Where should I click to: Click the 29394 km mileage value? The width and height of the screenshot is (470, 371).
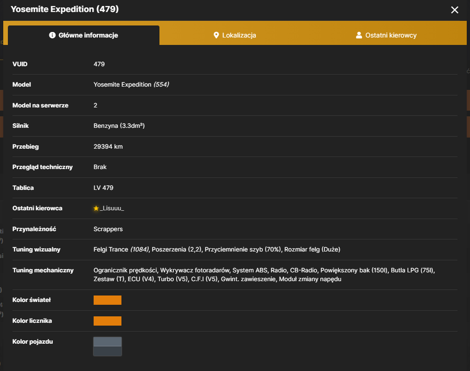[x=108, y=147]
